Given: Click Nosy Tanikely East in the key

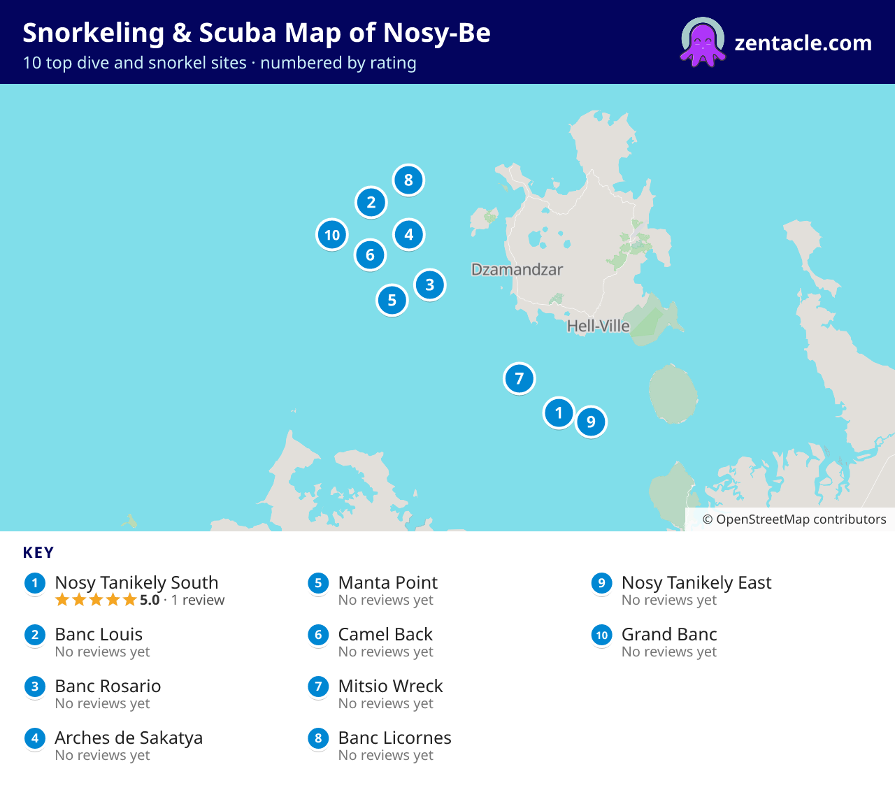Looking at the screenshot, I should (x=696, y=582).
